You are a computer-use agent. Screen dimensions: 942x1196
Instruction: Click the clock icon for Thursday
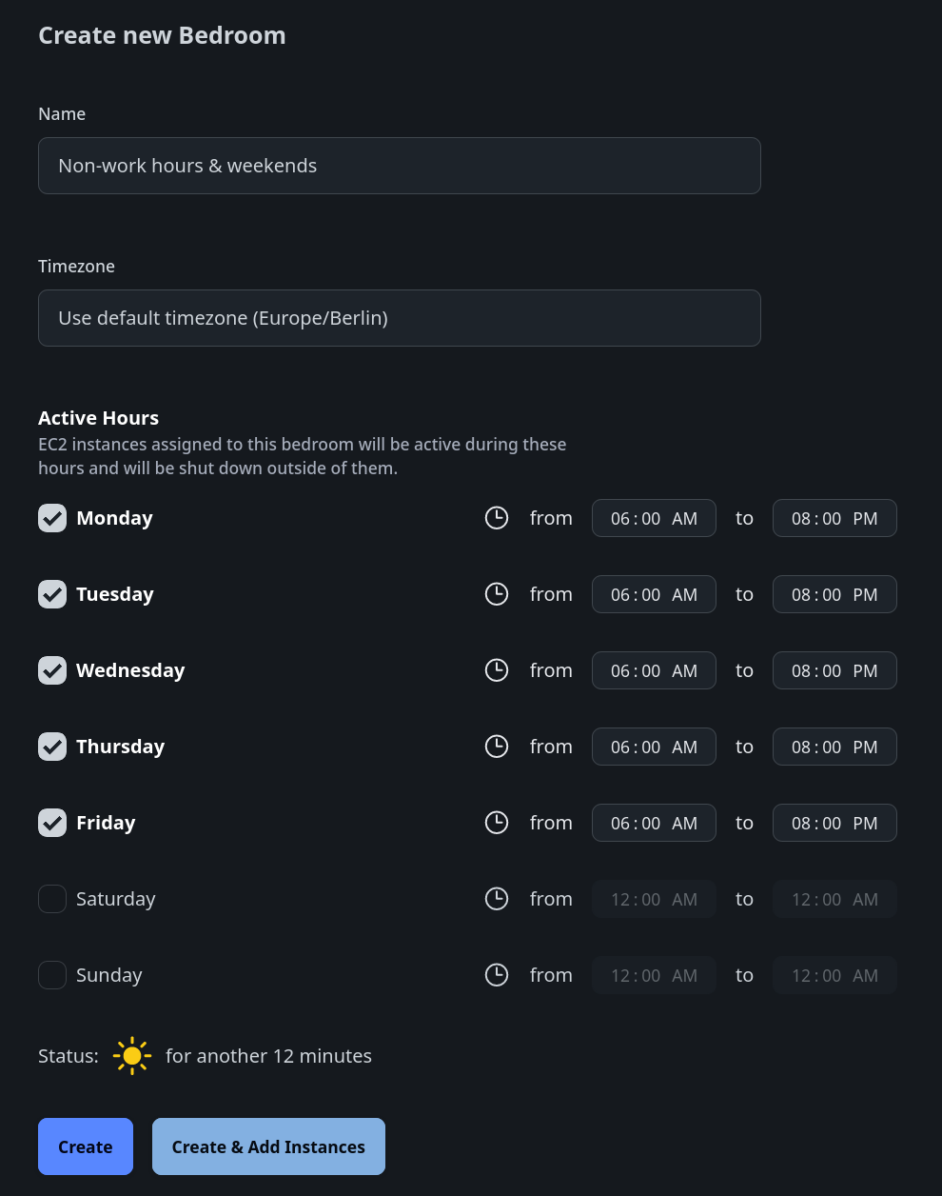pyautogui.click(x=497, y=747)
